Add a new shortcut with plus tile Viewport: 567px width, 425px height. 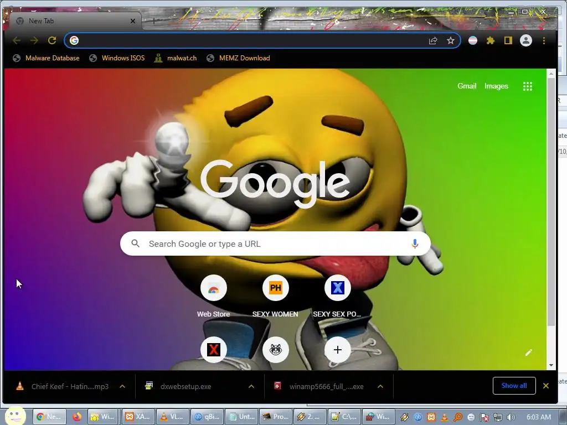point(337,350)
